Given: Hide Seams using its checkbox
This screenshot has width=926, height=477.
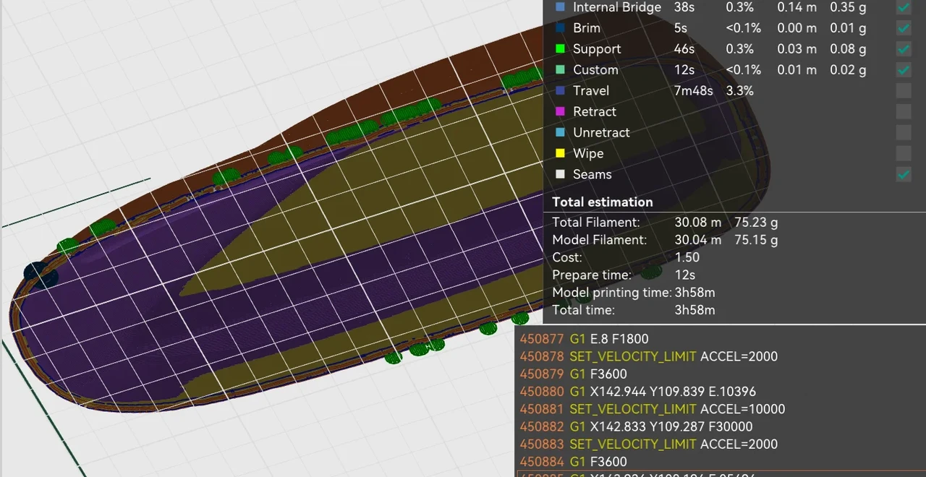Looking at the screenshot, I should coord(904,175).
